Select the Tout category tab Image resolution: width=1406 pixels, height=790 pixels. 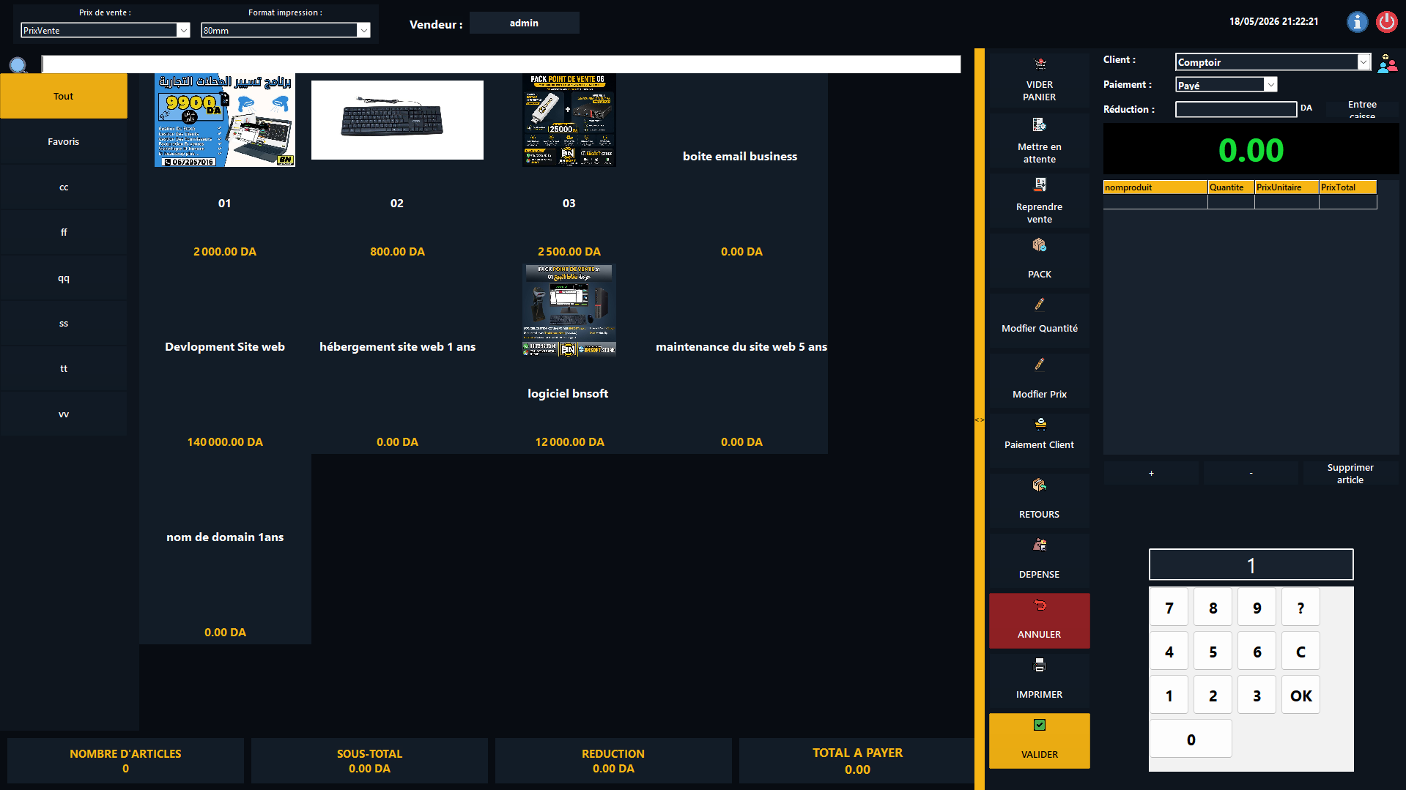pyautogui.click(x=64, y=96)
